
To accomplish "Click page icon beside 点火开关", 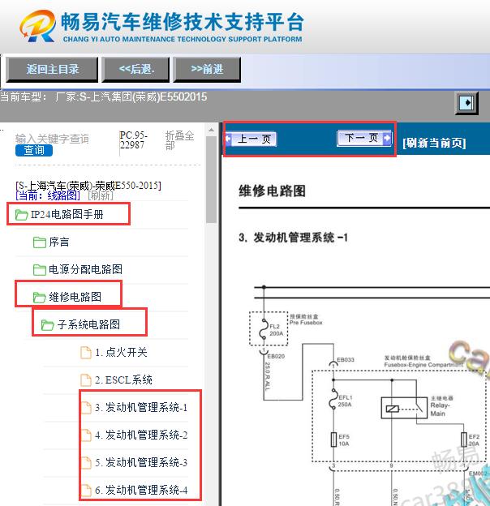I will 85,353.
